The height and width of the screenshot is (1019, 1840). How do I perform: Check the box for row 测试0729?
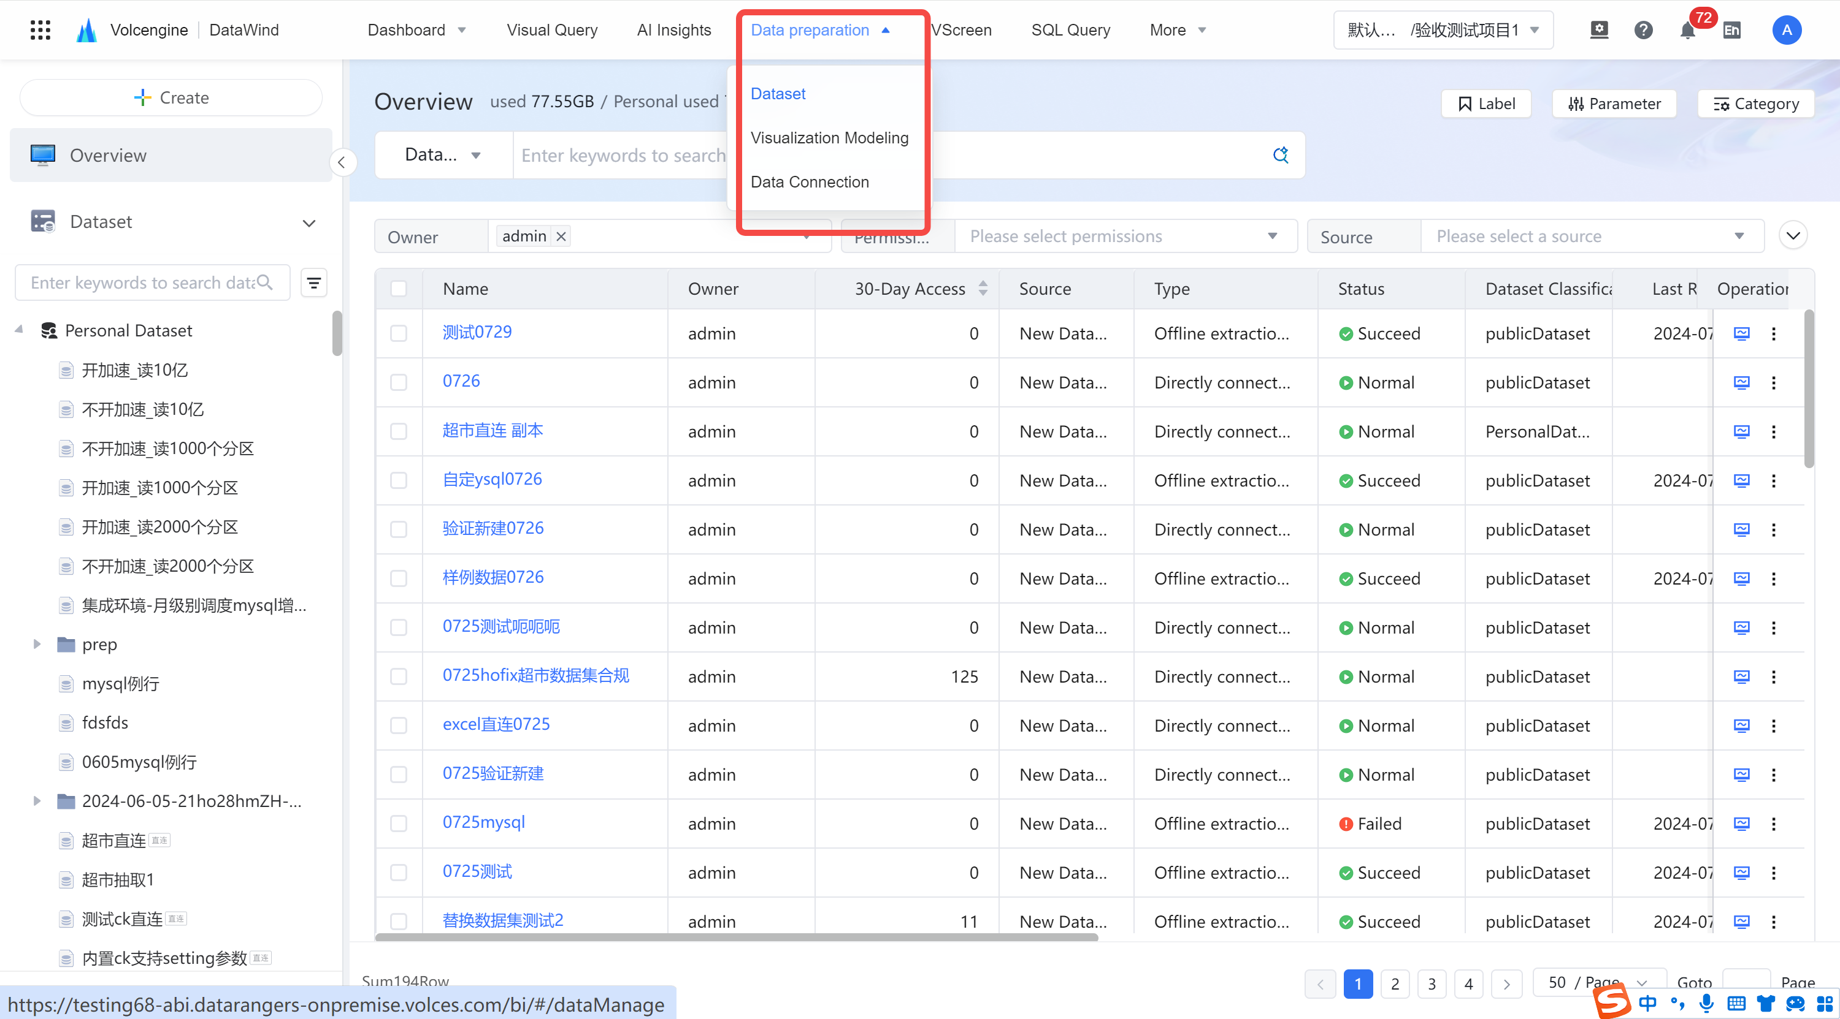coord(399,333)
